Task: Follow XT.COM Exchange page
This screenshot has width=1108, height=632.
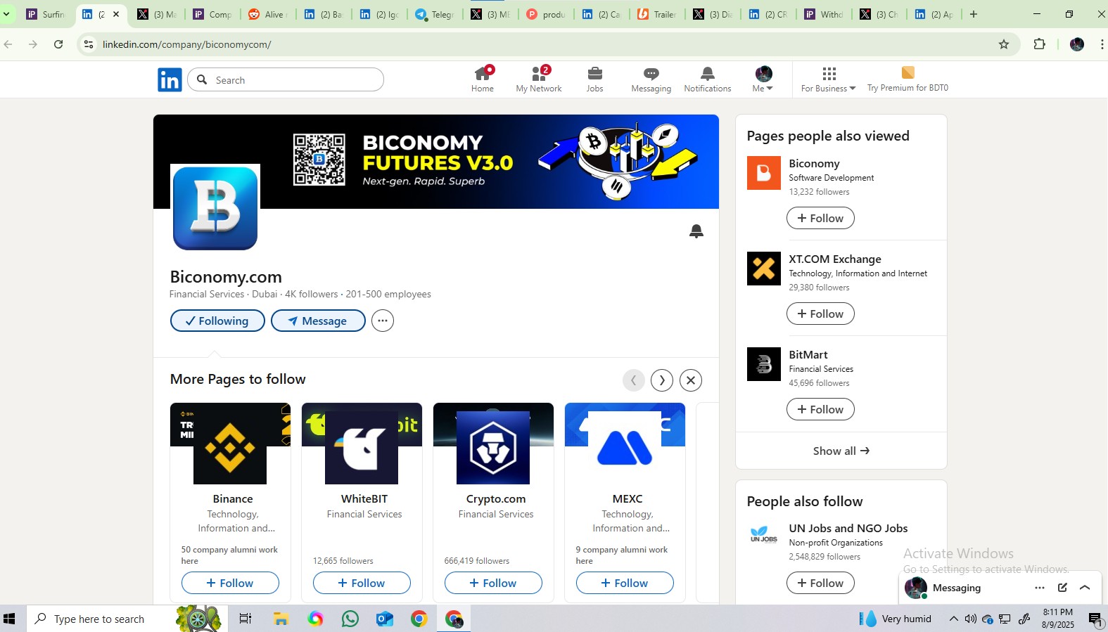Action: click(820, 314)
